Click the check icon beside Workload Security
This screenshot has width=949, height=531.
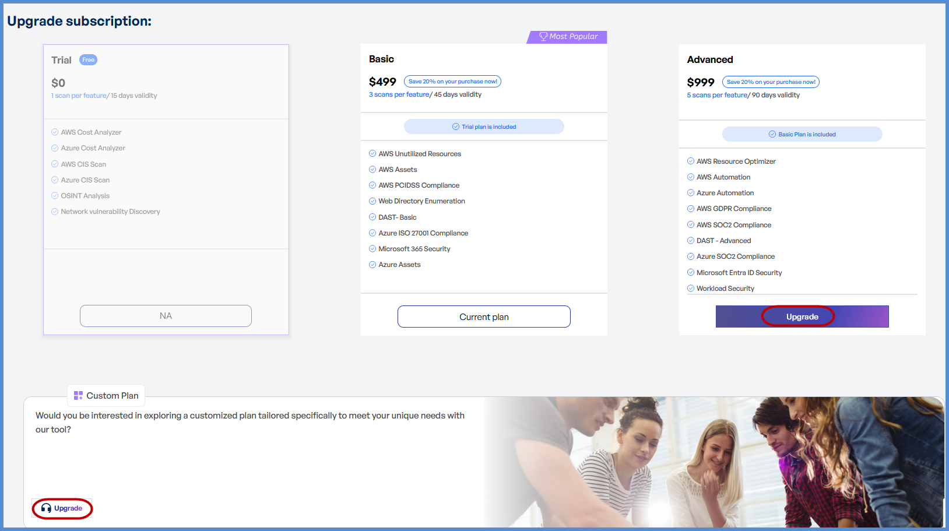click(x=691, y=289)
